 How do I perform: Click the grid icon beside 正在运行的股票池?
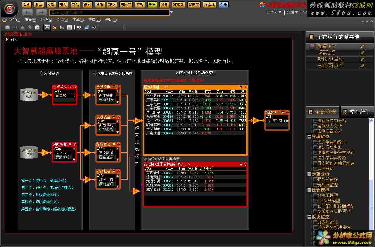click(311, 37)
